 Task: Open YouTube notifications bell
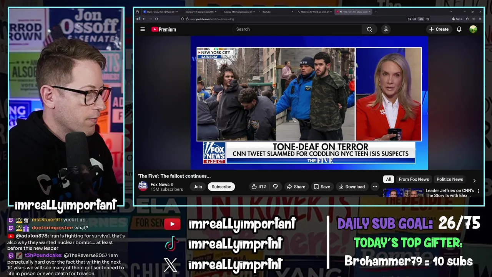click(x=459, y=29)
